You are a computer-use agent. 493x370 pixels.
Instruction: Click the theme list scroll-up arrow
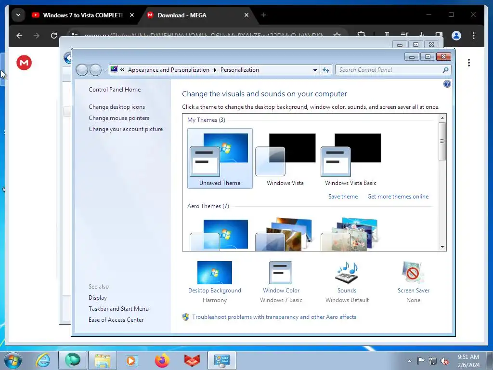[442, 118]
